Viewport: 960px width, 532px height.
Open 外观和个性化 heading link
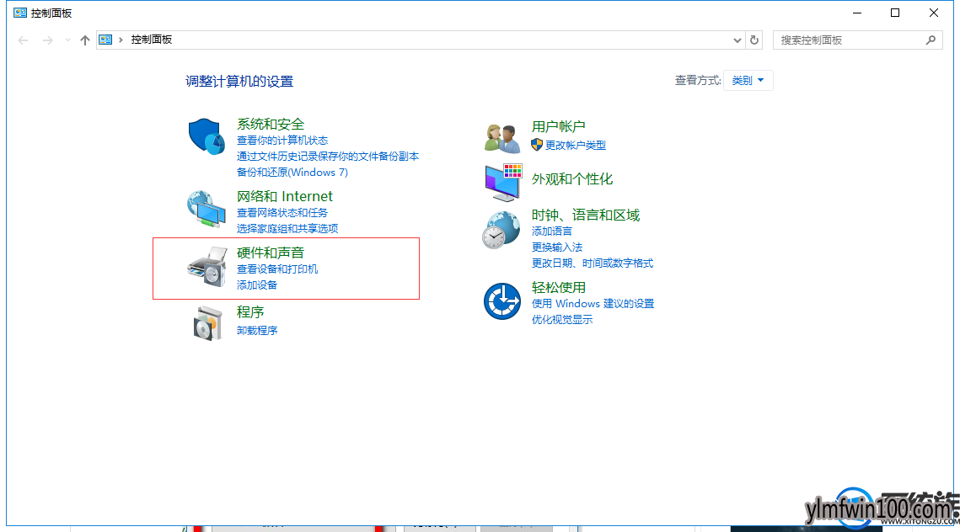(571, 179)
